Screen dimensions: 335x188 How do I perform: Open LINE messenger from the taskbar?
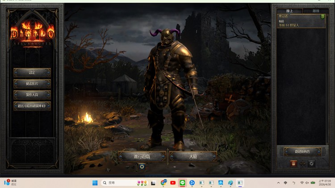[x=182, y=183]
